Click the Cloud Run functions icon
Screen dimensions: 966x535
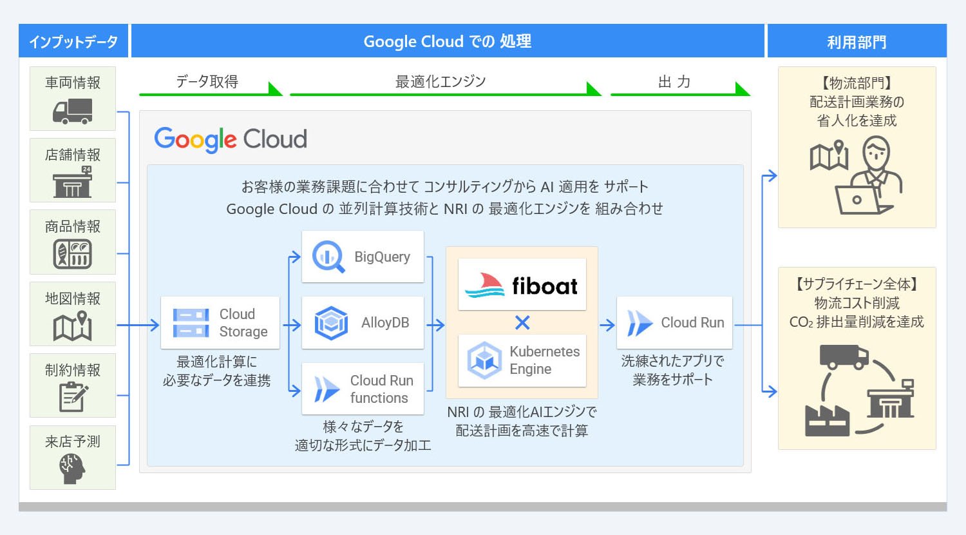pyautogui.click(x=327, y=389)
